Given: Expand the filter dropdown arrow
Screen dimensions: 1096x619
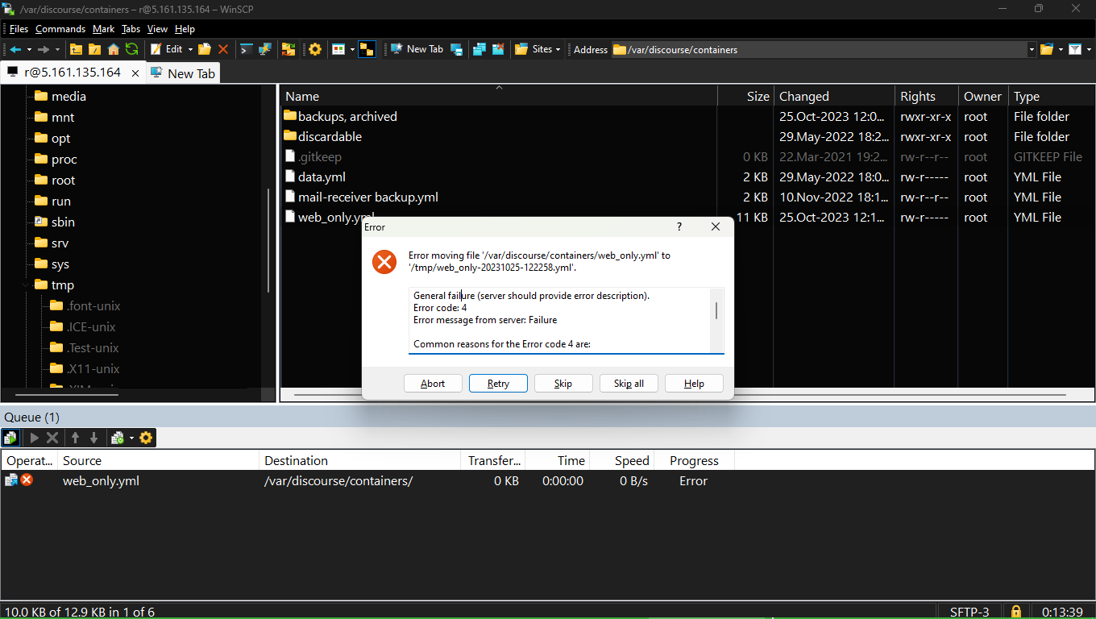Looking at the screenshot, I should (x=1088, y=49).
